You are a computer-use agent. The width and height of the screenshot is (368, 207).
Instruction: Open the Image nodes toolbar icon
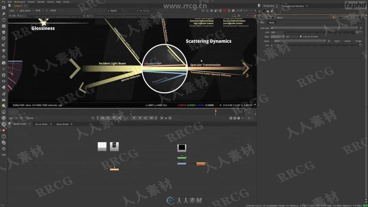(x=3, y=8)
